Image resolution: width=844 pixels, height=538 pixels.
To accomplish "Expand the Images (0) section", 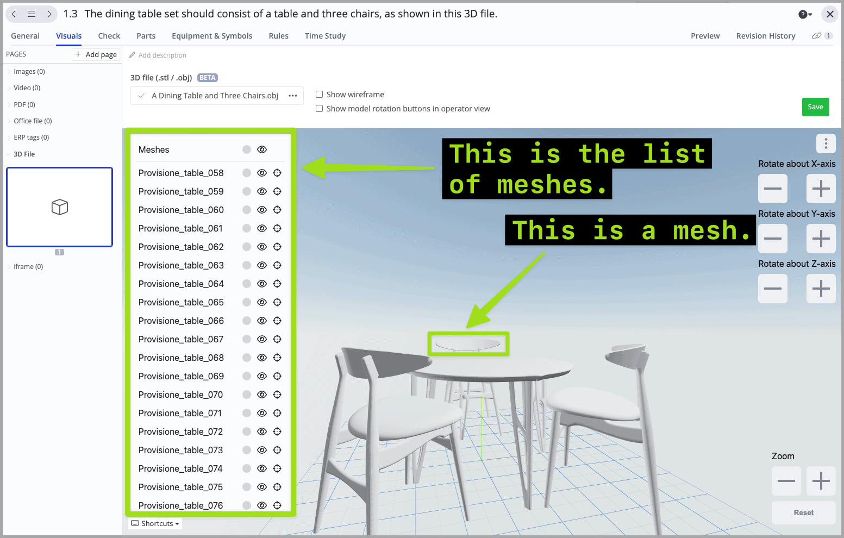I will [28, 71].
